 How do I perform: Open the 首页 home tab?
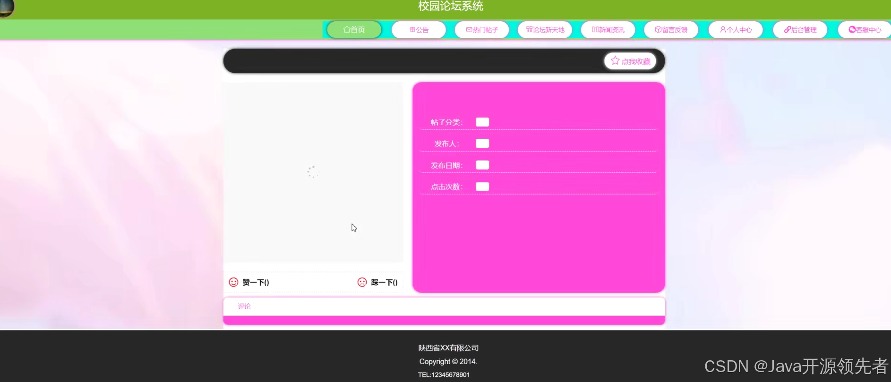354,29
